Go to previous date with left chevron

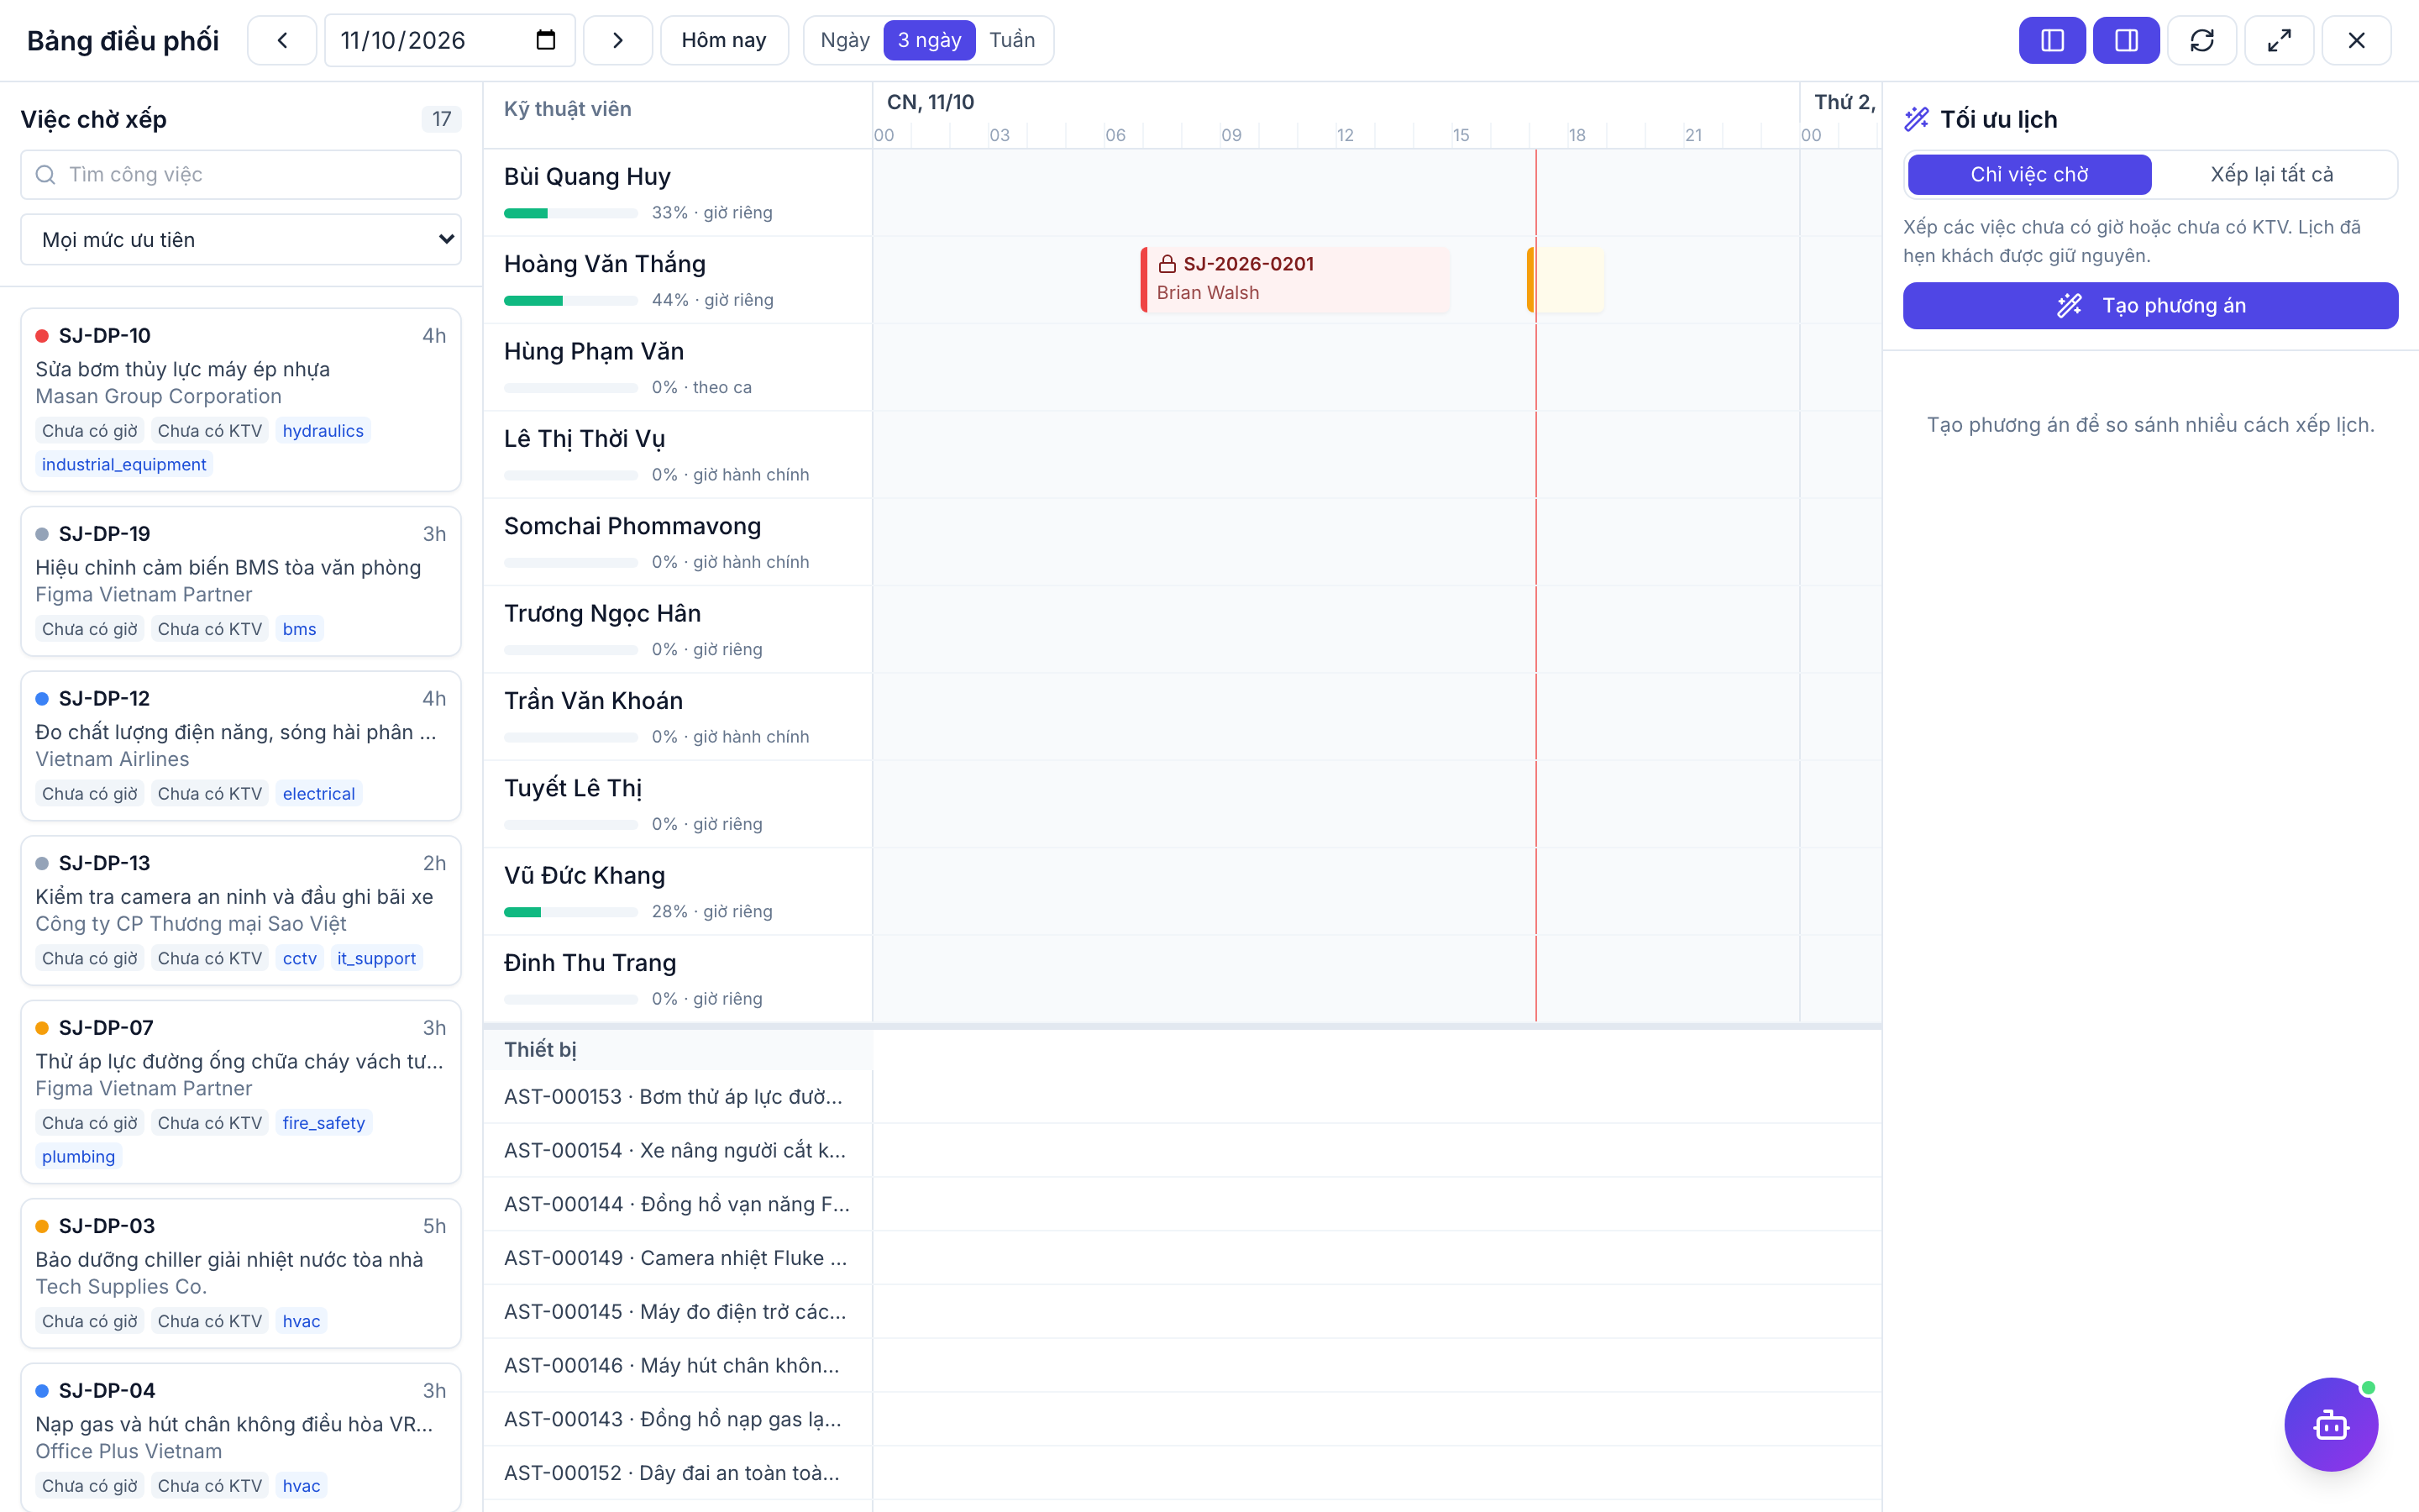pos(282,40)
